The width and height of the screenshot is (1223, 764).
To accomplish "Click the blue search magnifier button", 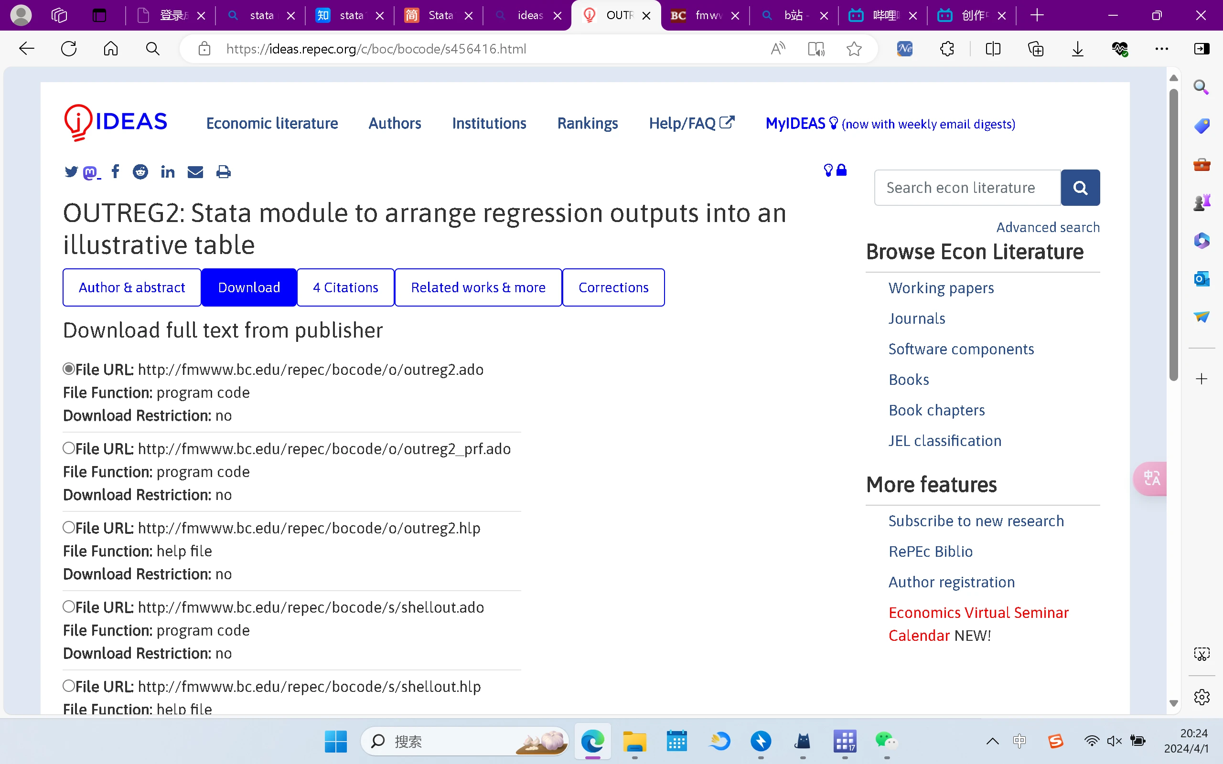I will point(1080,188).
